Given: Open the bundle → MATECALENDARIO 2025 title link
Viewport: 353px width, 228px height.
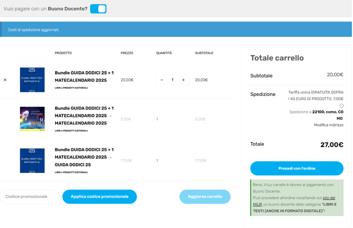Looking at the screenshot, I should click(84, 115).
